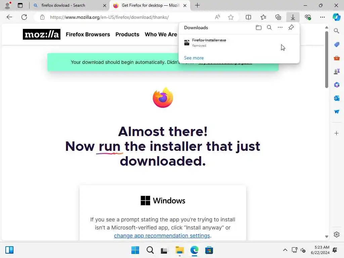Close the Get Firefox tab

tap(185, 5)
